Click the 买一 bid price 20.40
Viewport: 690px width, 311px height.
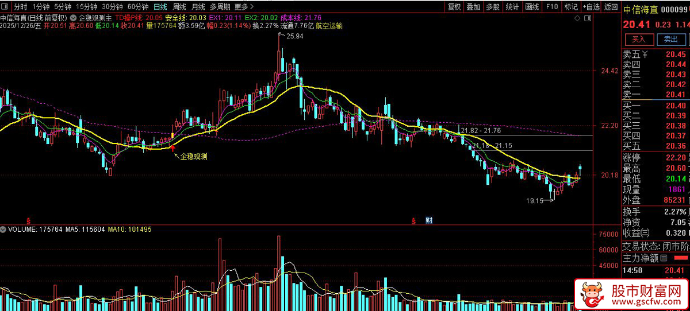point(676,106)
